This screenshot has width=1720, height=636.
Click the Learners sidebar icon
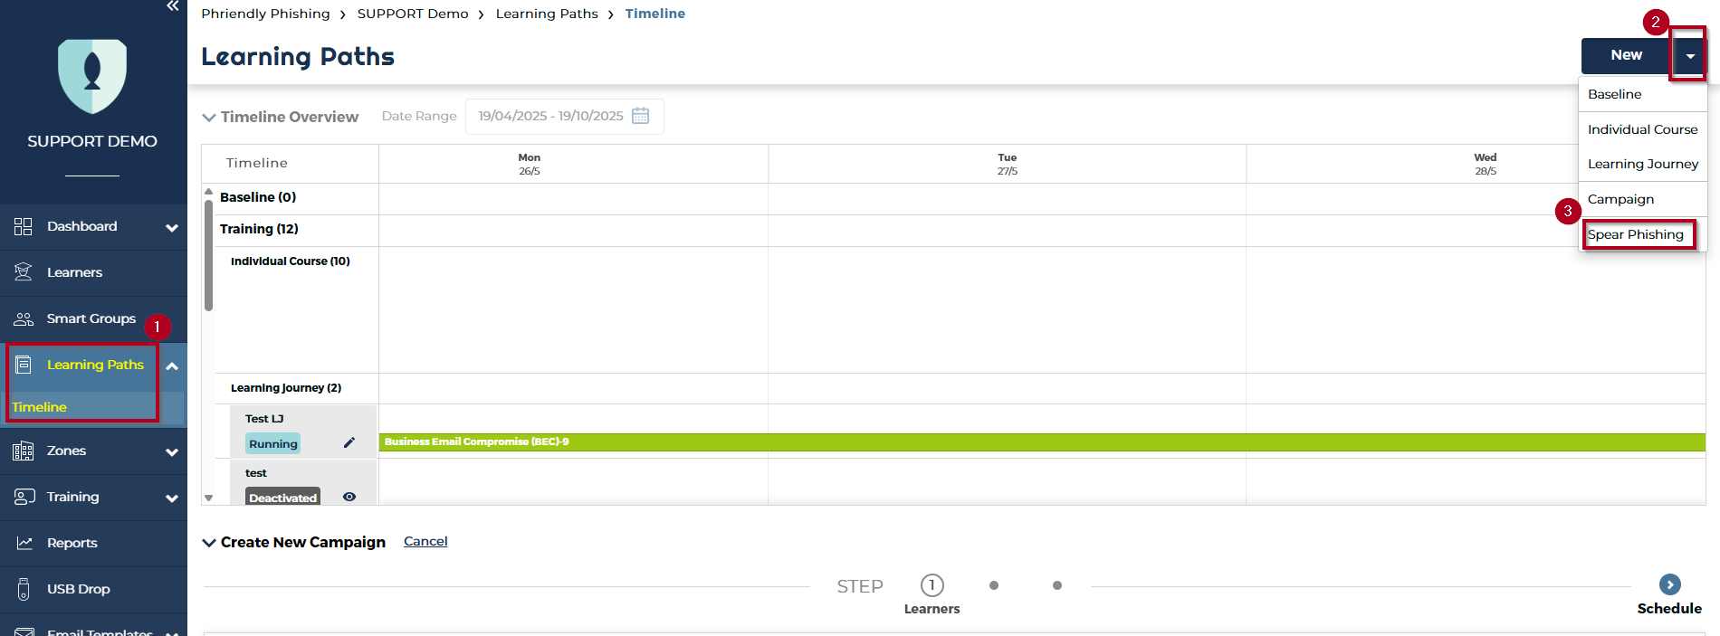[24, 272]
